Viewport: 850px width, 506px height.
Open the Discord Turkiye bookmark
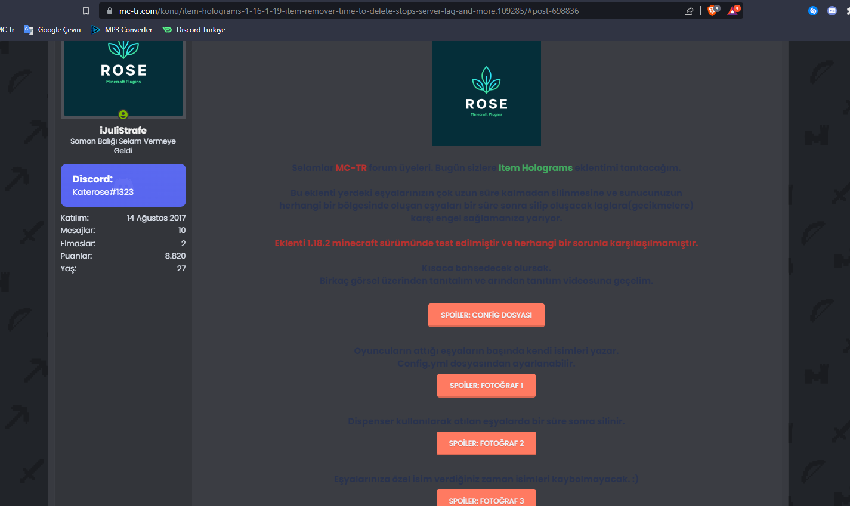[194, 30]
